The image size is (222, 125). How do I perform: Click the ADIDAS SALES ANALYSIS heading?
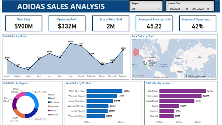tap(61, 7)
